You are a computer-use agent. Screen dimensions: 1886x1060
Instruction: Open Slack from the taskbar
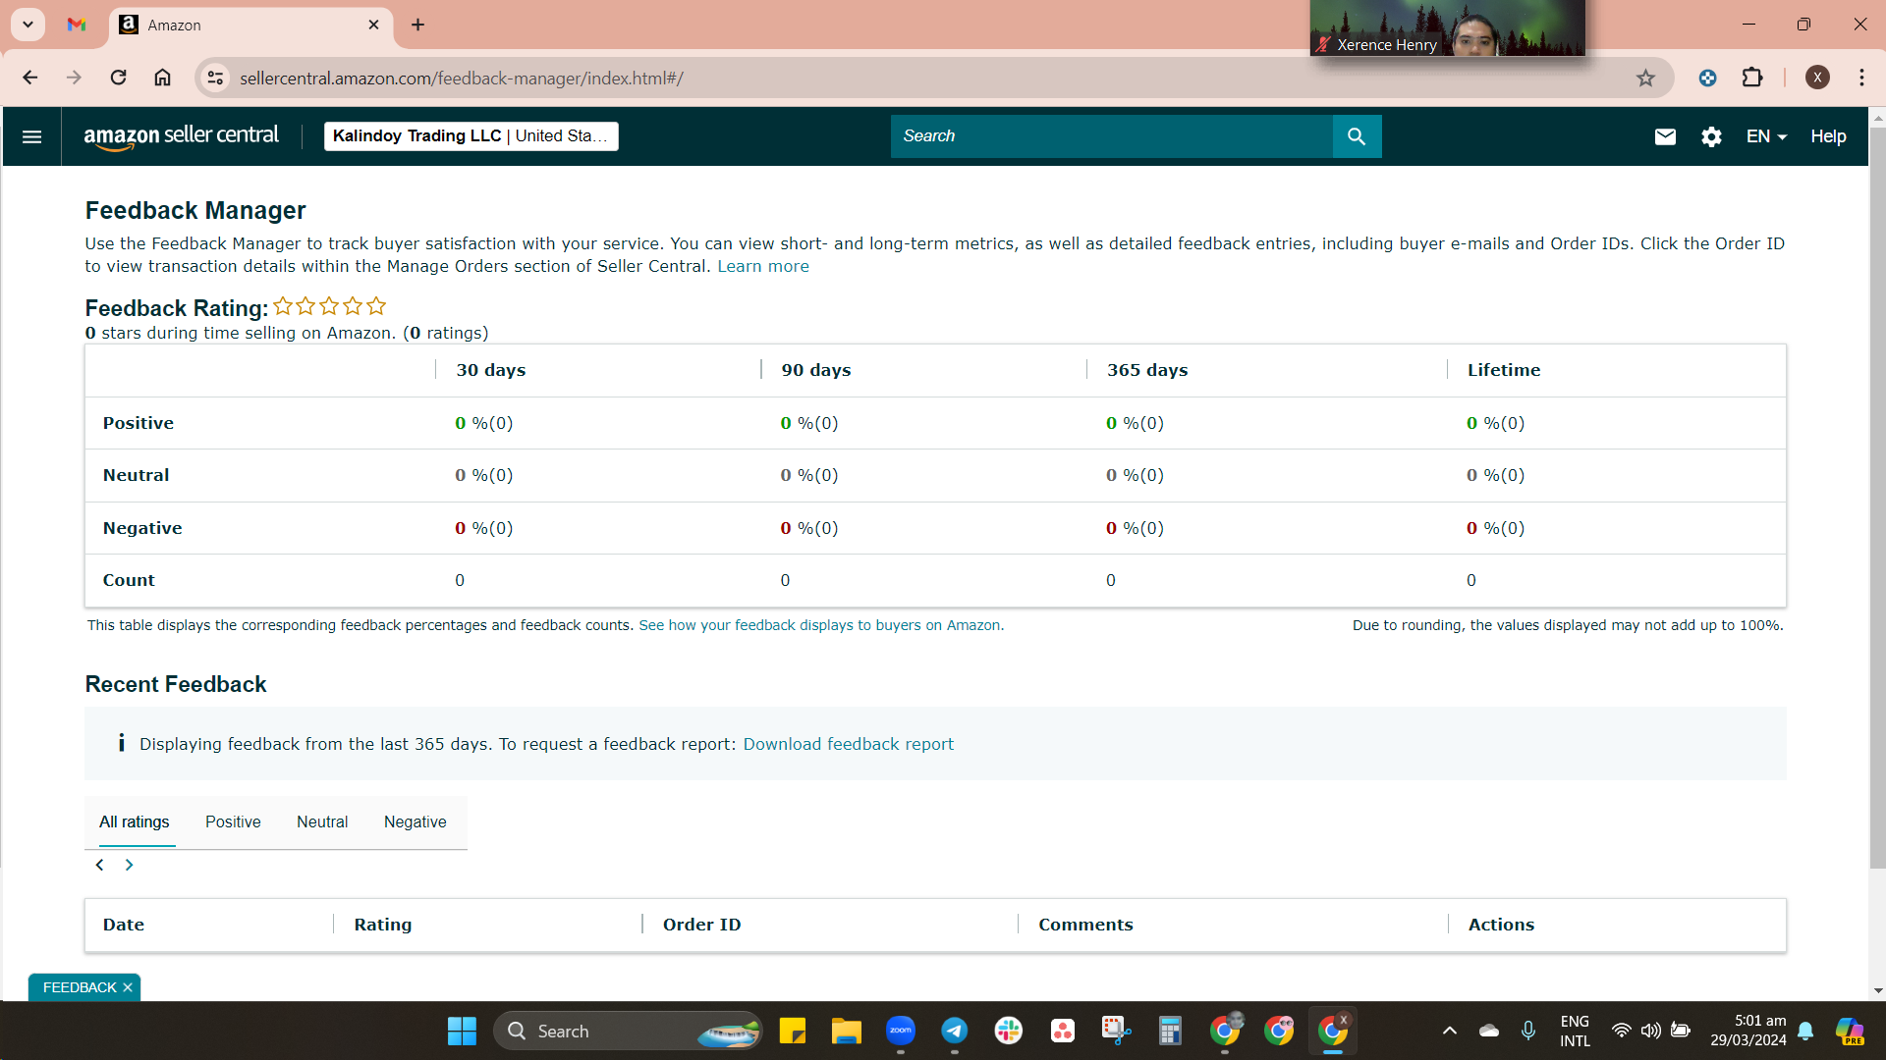(1009, 1031)
